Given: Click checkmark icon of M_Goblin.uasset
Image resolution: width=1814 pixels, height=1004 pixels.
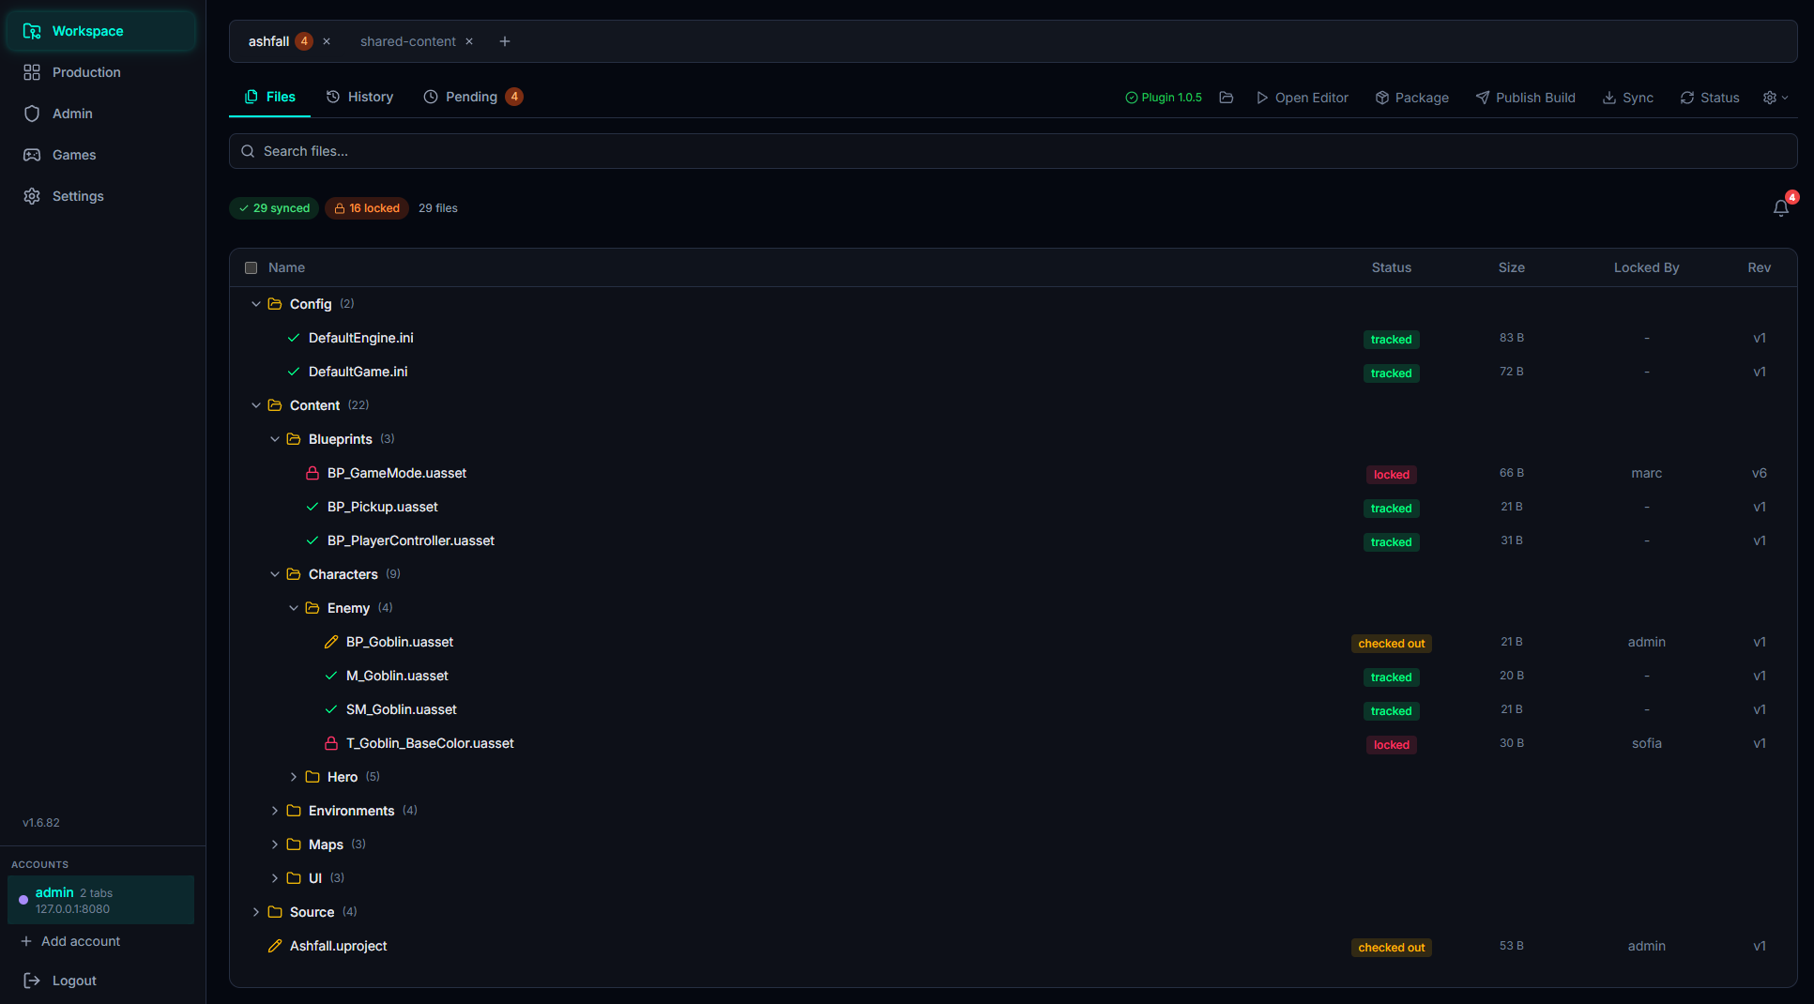Looking at the screenshot, I should click(331, 676).
